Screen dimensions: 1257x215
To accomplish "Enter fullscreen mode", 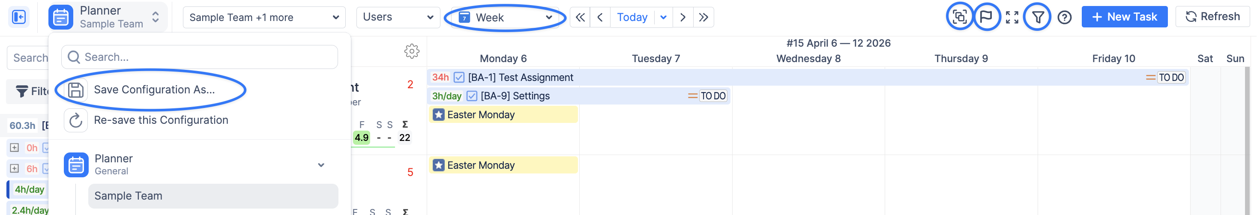I will pos(1012,18).
